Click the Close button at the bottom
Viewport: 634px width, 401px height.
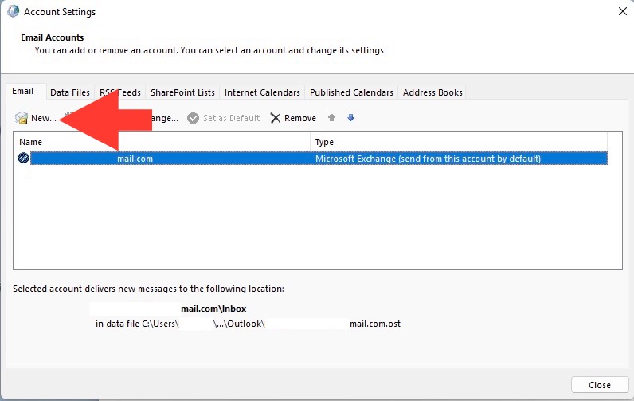tap(599, 385)
